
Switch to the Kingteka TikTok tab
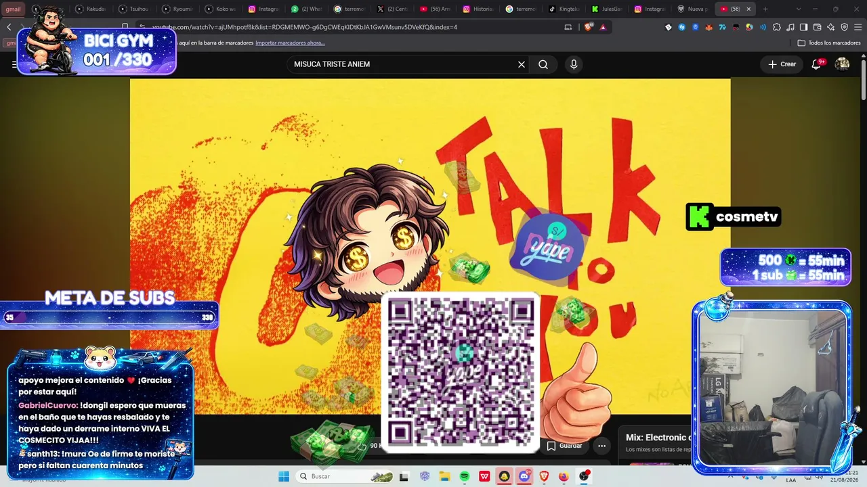564,9
